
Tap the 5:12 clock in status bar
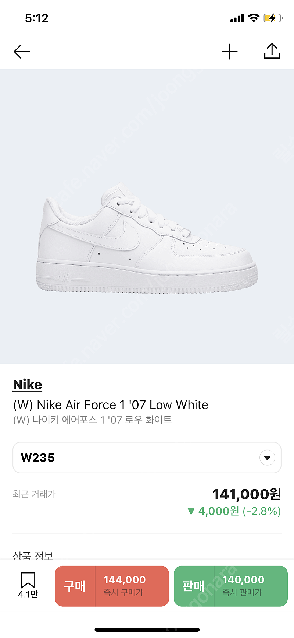click(37, 18)
